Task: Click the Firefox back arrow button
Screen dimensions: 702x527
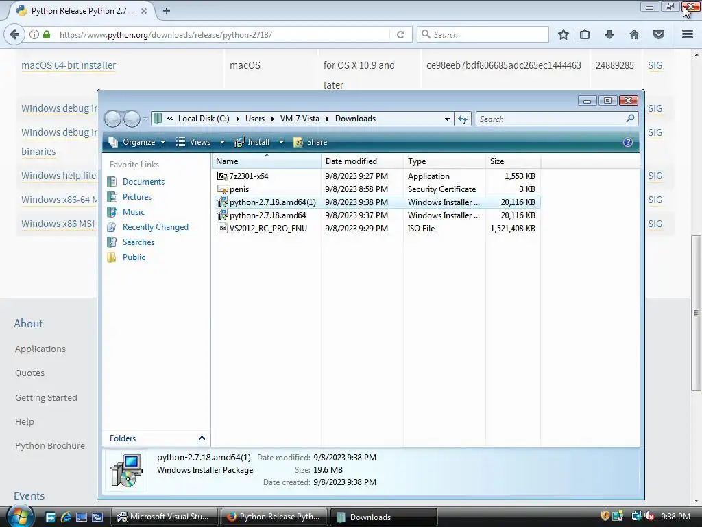Action: tap(15, 34)
